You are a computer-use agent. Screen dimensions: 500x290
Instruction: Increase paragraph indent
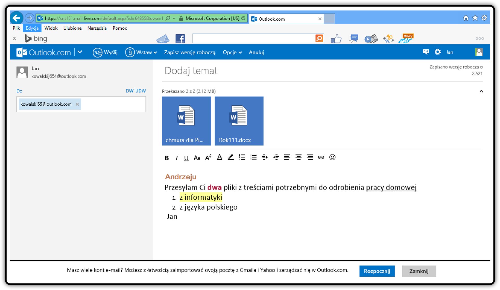(276, 157)
